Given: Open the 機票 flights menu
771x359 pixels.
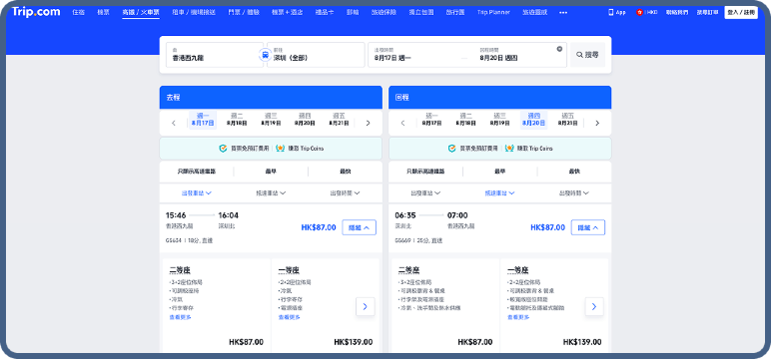Looking at the screenshot, I should 103,12.
